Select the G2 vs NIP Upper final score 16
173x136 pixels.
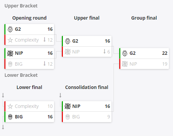(x=107, y=41)
